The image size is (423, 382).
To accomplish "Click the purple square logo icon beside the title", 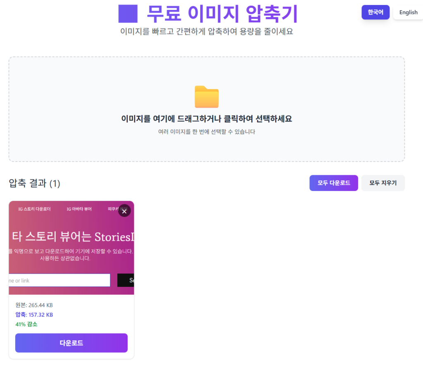I will click(x=128, y=14).
